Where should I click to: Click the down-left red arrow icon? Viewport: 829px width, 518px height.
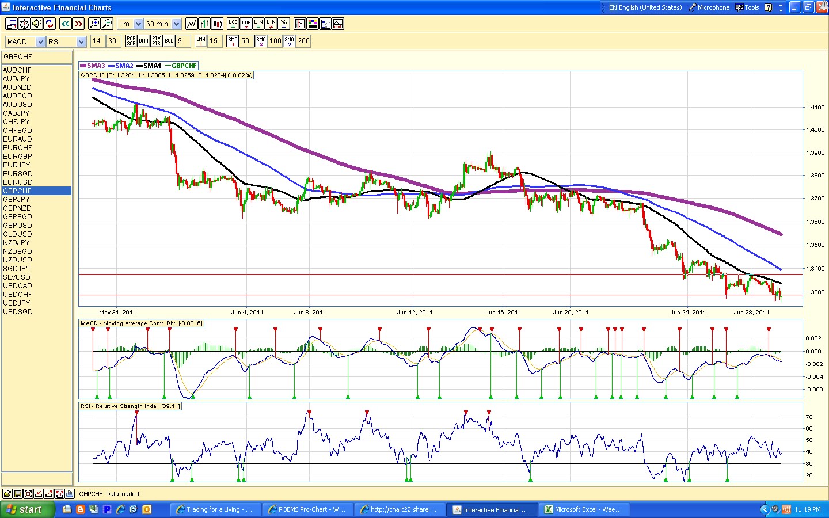pyautogui.click(x=39, y=494)
